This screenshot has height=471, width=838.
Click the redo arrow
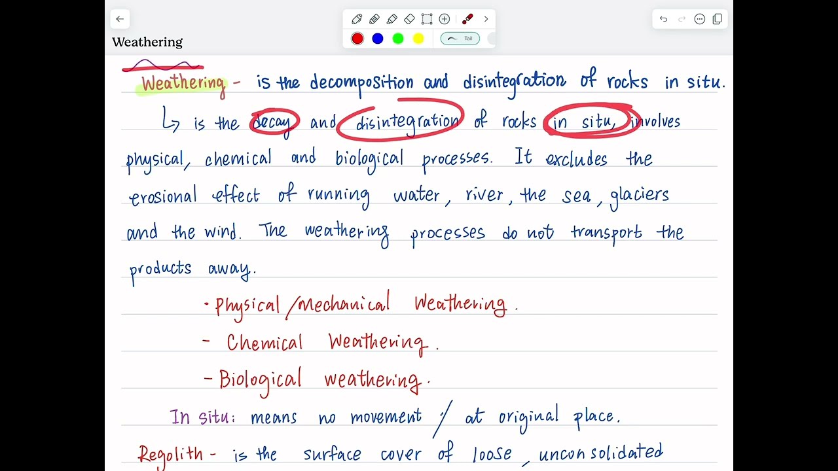(681, 19)
